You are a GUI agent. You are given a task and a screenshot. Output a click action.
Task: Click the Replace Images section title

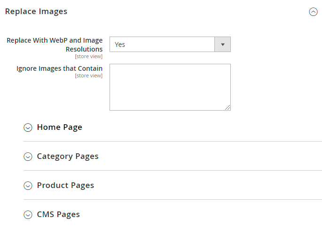tap(36, 11)
